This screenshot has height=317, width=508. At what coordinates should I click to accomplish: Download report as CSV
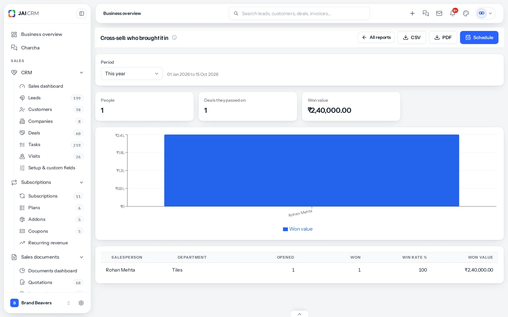(x=412, y=38)
